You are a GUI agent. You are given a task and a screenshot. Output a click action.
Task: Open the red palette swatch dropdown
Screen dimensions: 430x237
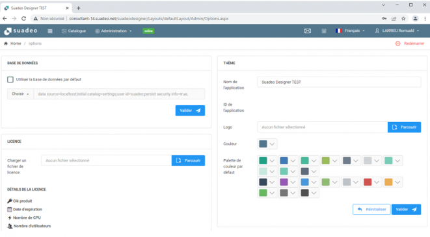pos(377,182)
